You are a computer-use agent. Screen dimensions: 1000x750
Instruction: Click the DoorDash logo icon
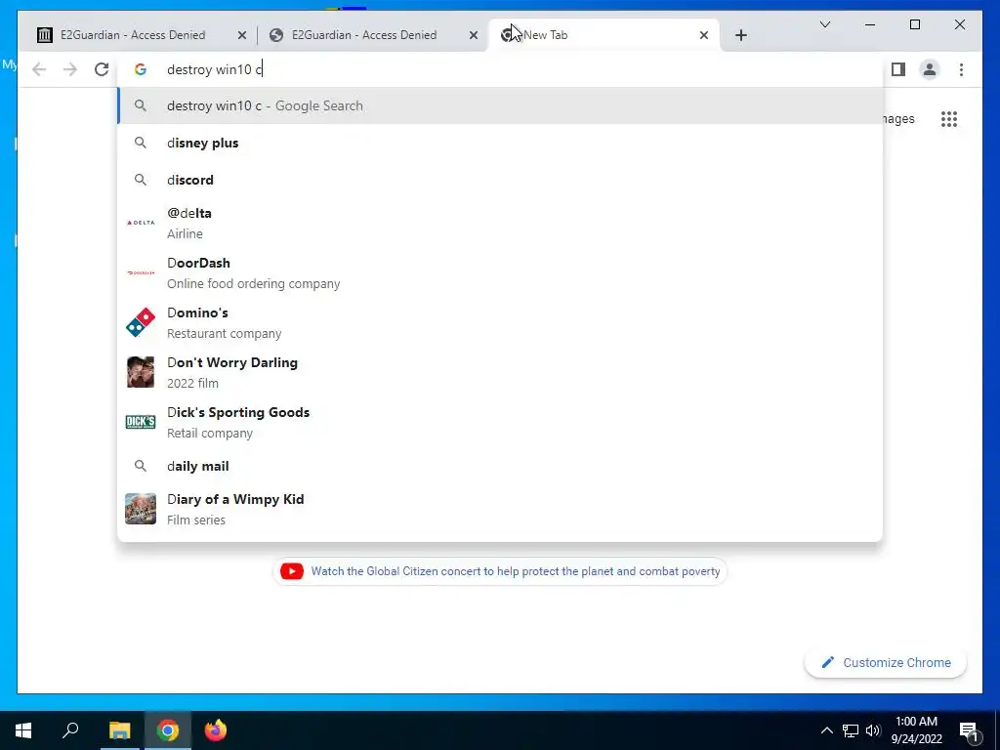click(x=141, y=272)
